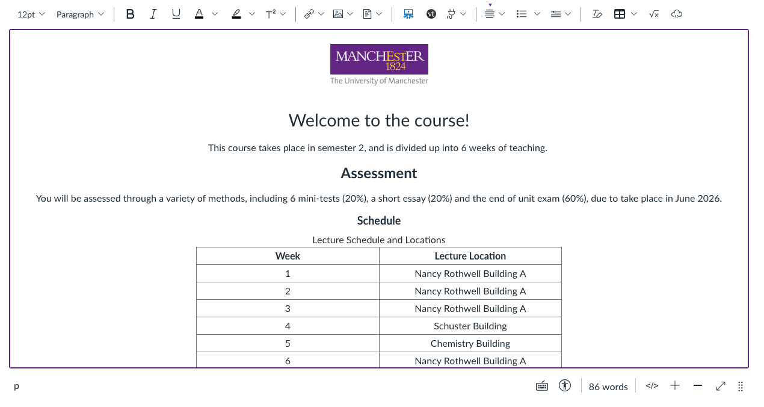Click the insert image icon

[x=338, y=14]
